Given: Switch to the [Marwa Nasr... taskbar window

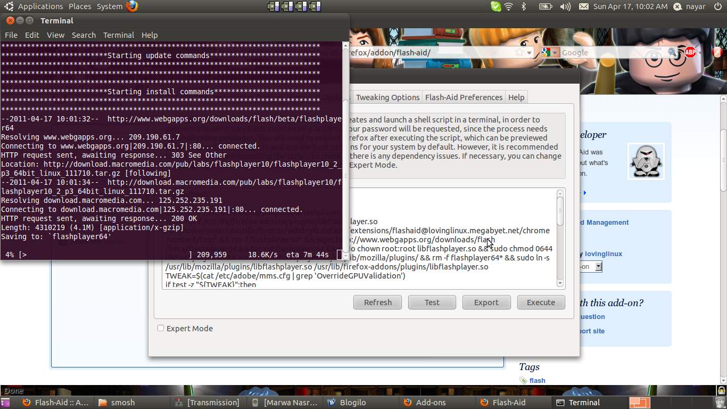Looking at the screenshot, I should click(x=285, y=403).
